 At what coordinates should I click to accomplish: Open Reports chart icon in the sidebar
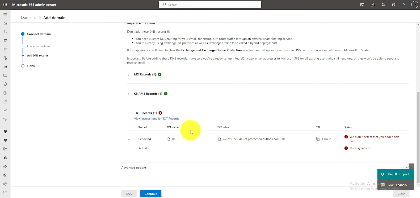point(5,110)
